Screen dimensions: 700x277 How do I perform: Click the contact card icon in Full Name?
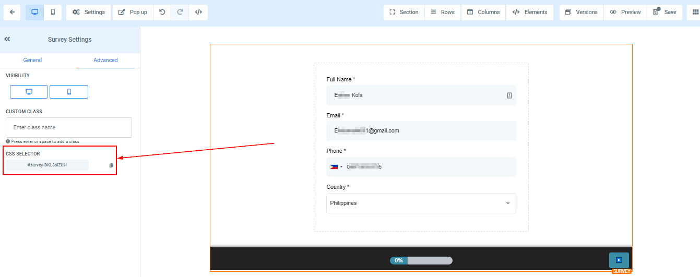(509, 95)
